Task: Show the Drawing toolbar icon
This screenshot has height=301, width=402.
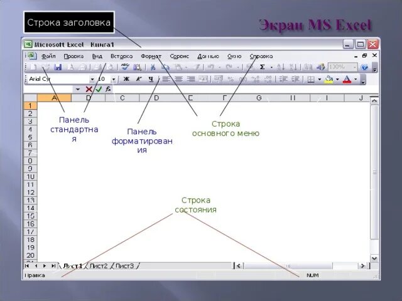Action: click(320, 67)
